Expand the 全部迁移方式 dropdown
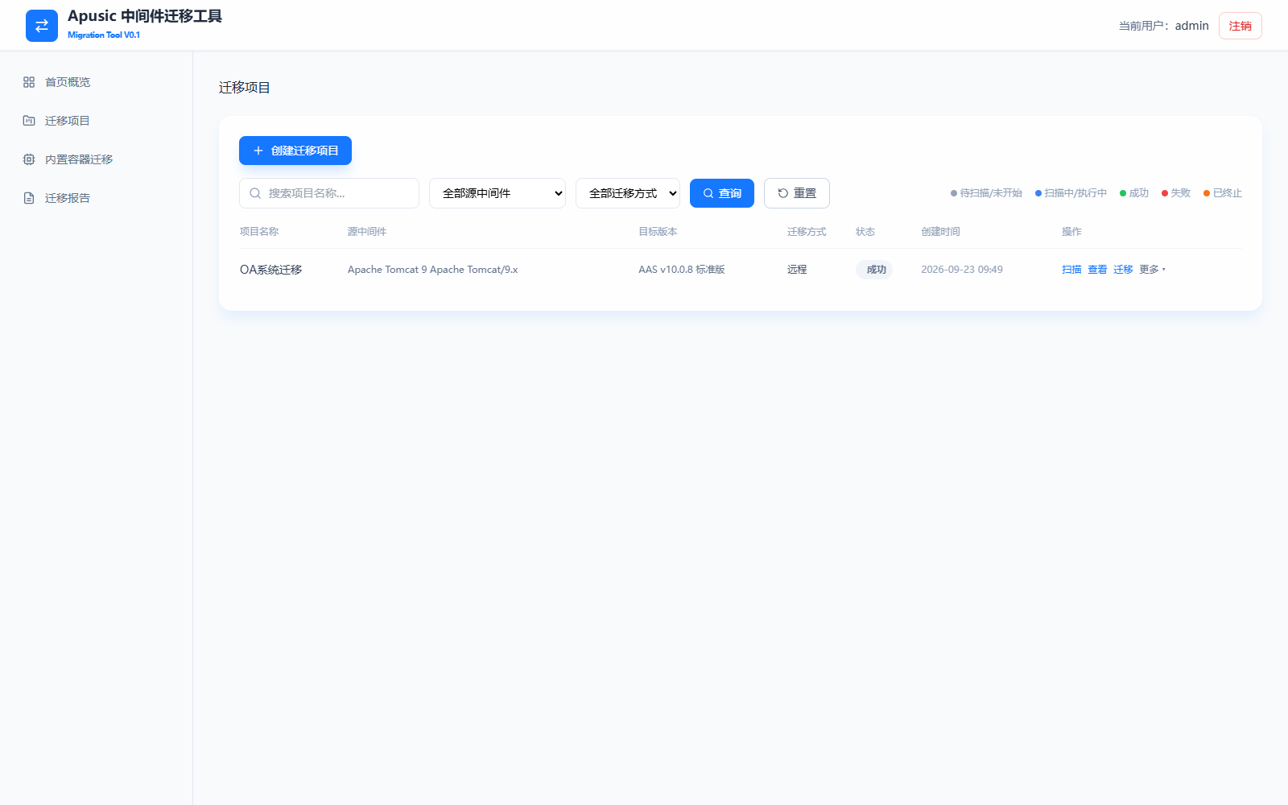The height and width of the screenshot is (805, 1288). [628, 193]
